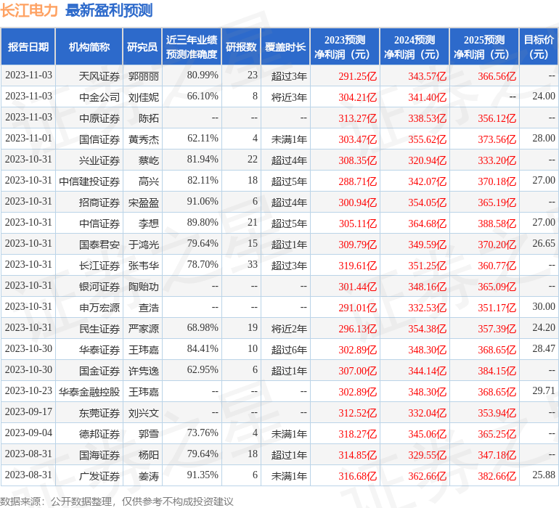Screen dimensions: 559x508
Task: Click analyst name 刘兴文
Action: pos(144,413)
